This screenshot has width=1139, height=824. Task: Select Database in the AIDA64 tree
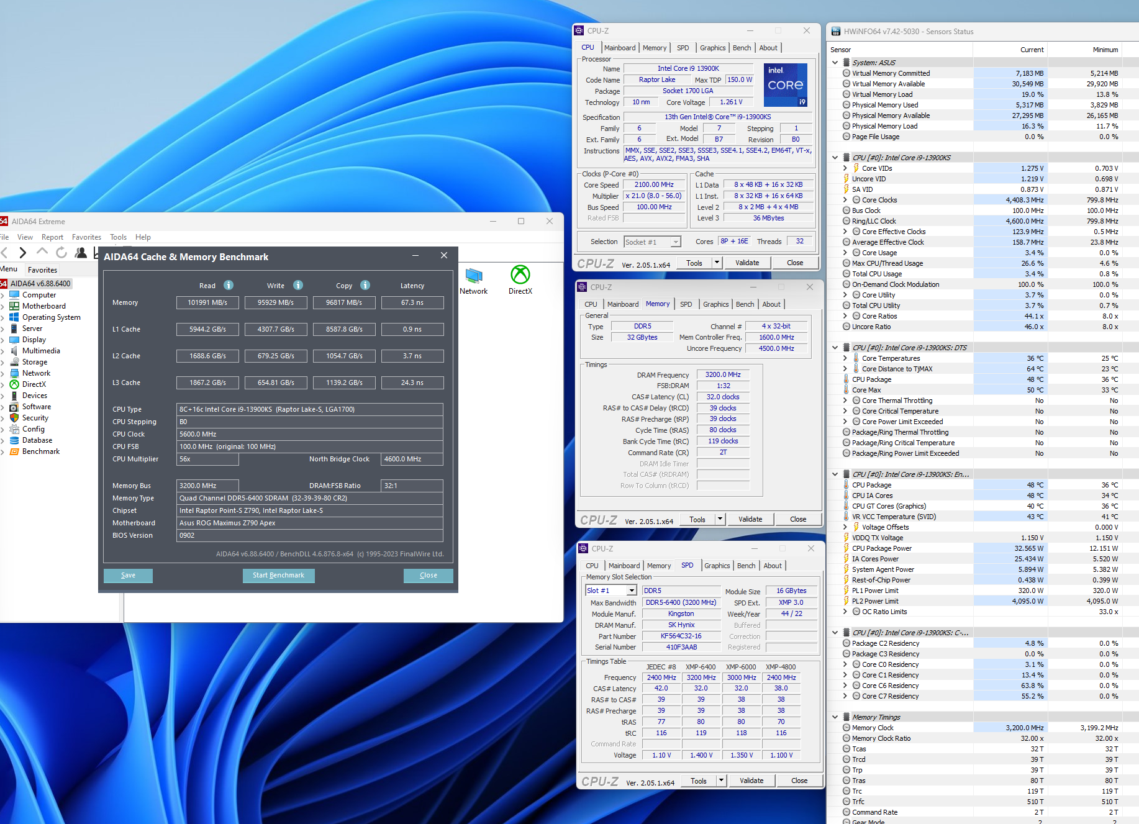(37, 440)
